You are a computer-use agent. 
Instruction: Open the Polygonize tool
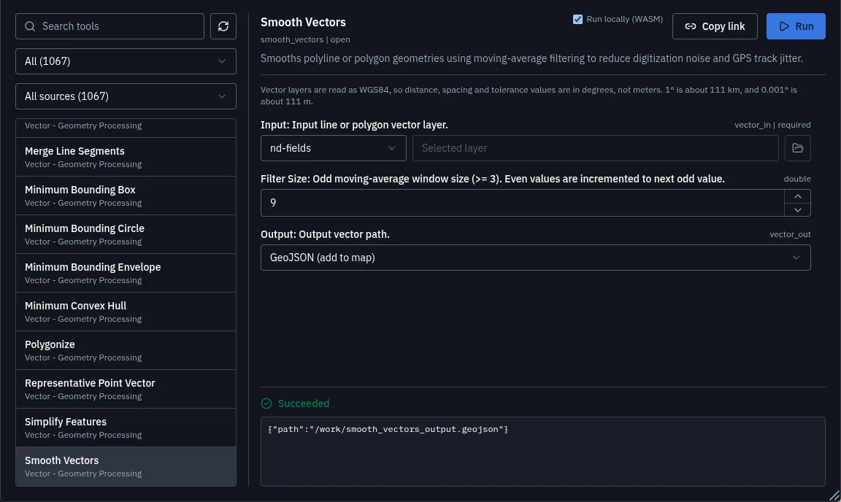(126, 350)
